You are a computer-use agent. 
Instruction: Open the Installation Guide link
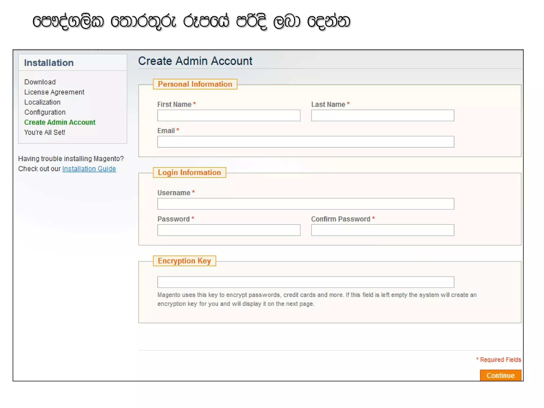point(89,169)
